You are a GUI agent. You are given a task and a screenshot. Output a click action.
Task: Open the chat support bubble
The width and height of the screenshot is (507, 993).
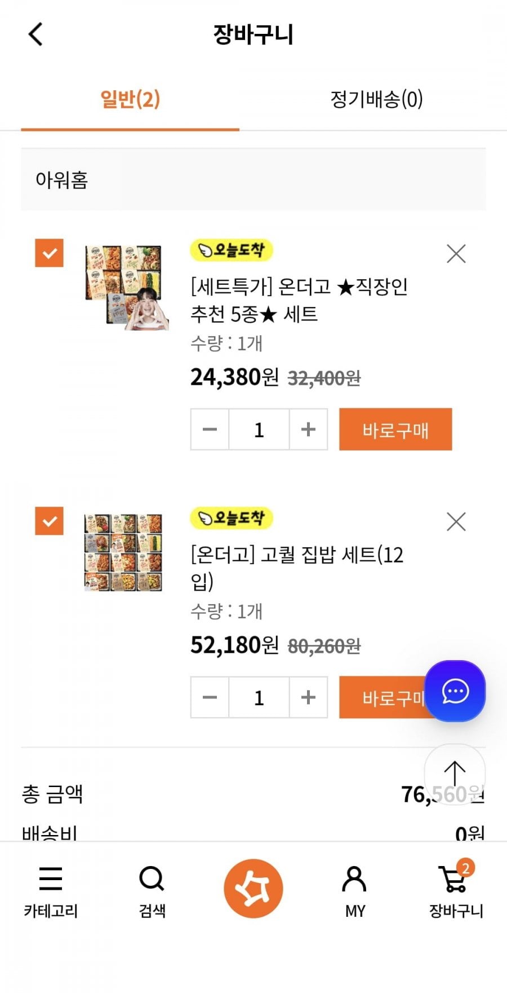pos(455,691)
